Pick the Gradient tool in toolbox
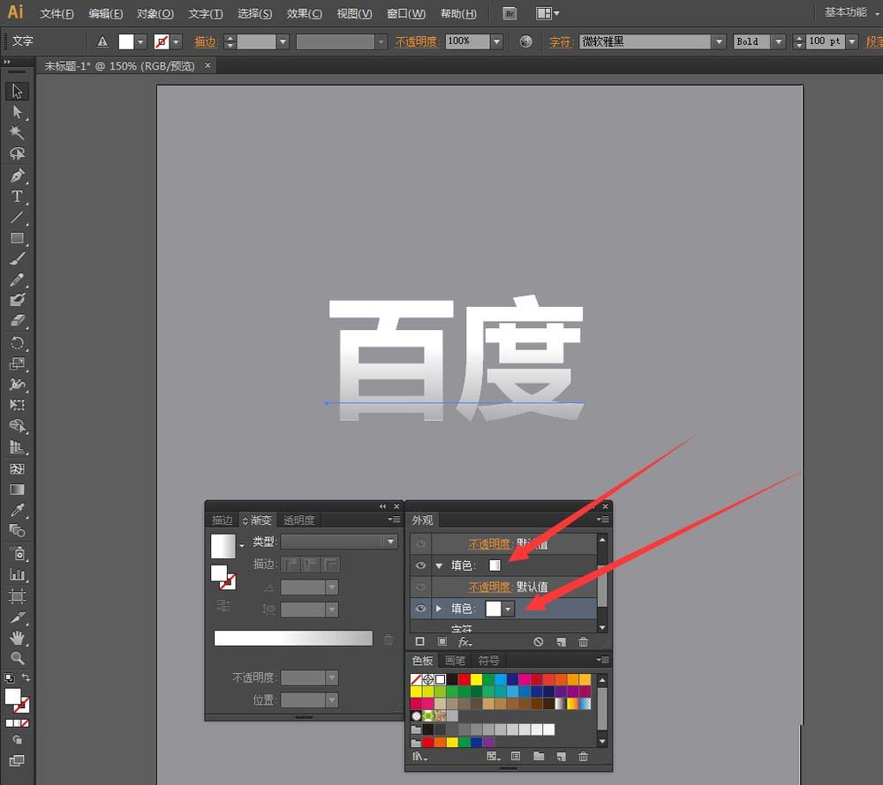This screenshot has height=785, width=883. [17, 490]
